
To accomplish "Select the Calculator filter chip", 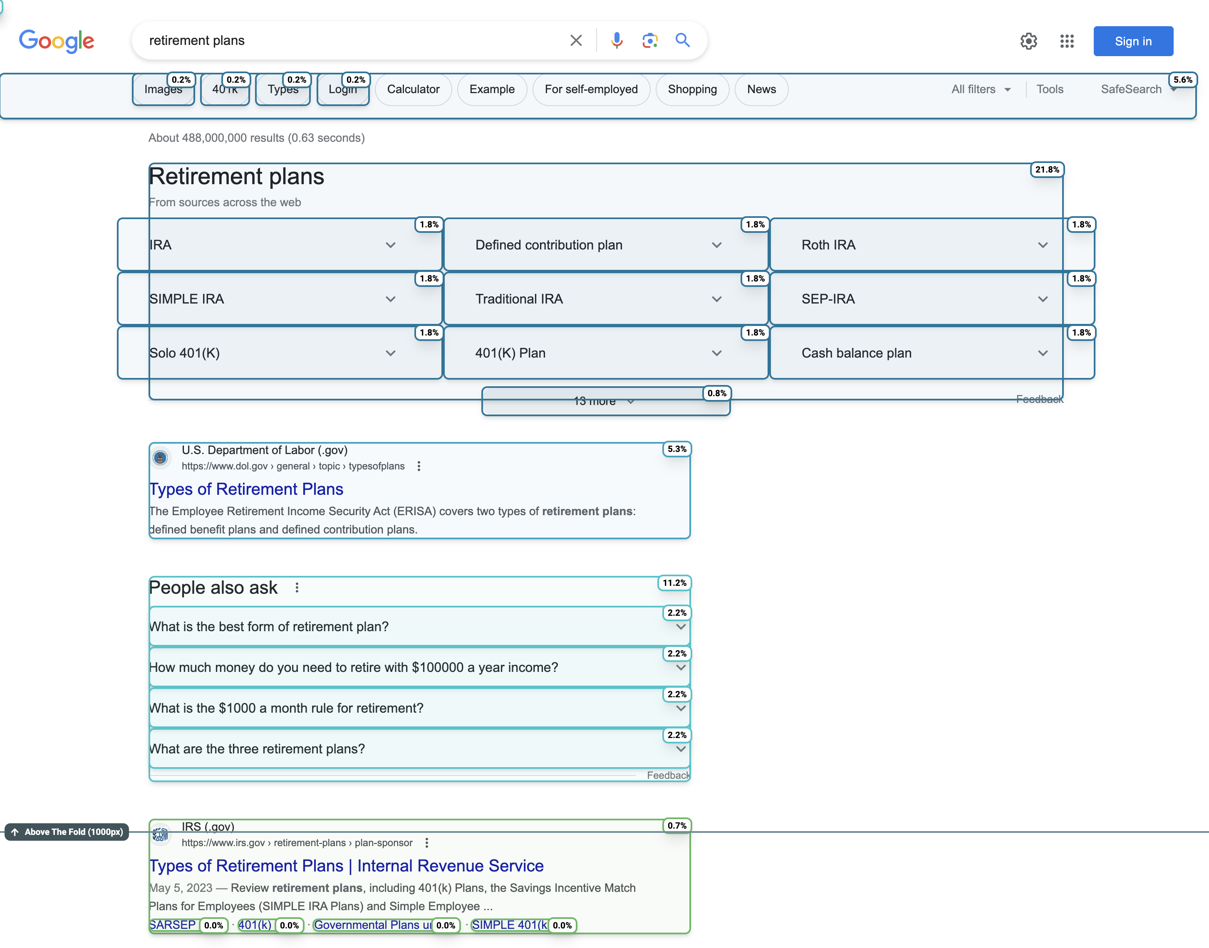I will 413,89.
